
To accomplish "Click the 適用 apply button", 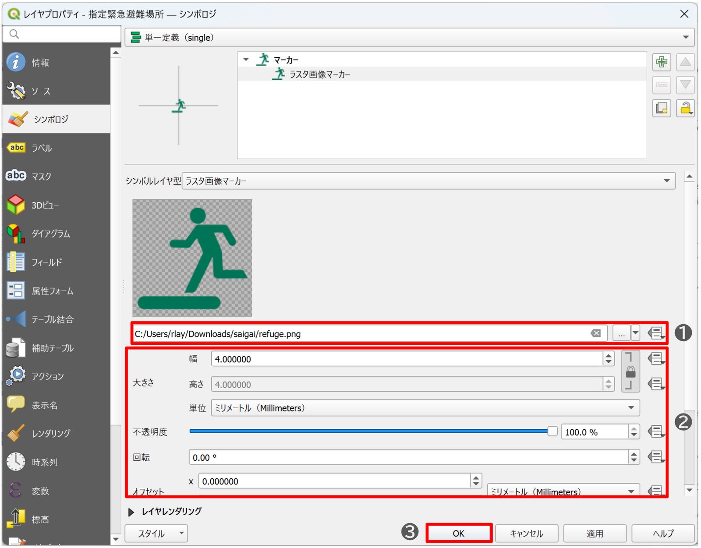I will click(x=595, y=533).
